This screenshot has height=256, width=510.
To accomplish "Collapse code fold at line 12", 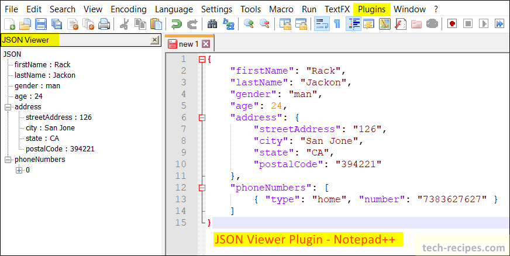I will pos(202,188).
